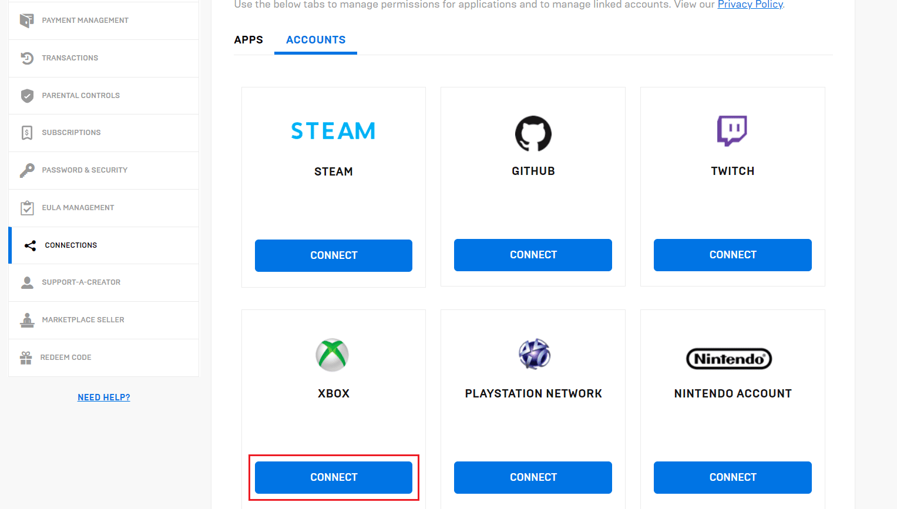
Task: Open Password & Security settings
Action: tap(103, 170)
